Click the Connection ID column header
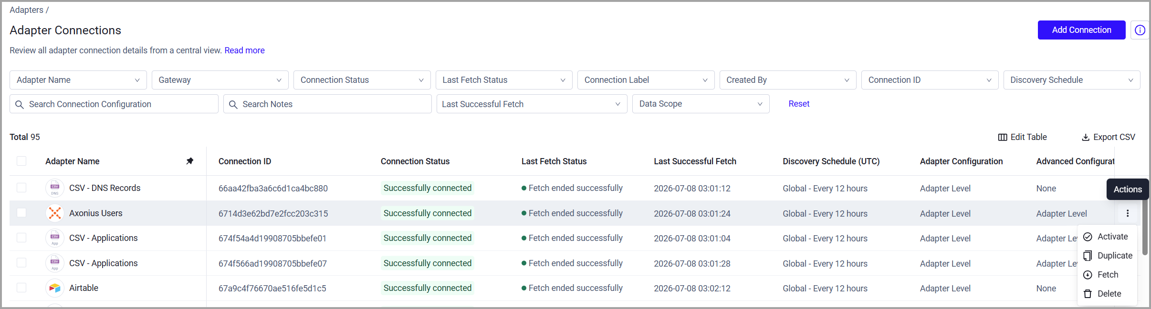This screenshot has width=1151, height=309. [245, 161]
